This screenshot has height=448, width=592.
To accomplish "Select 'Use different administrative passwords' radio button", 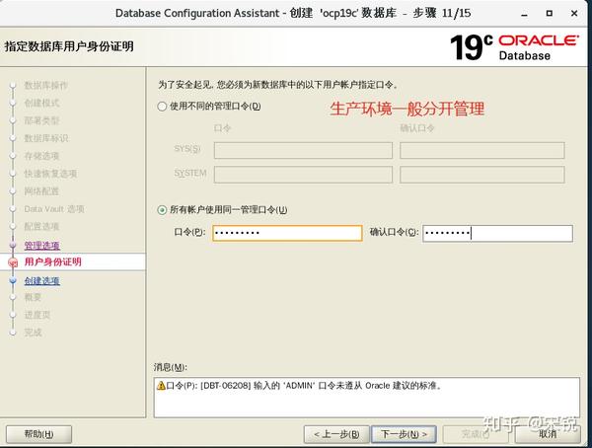I will point(162,107).
